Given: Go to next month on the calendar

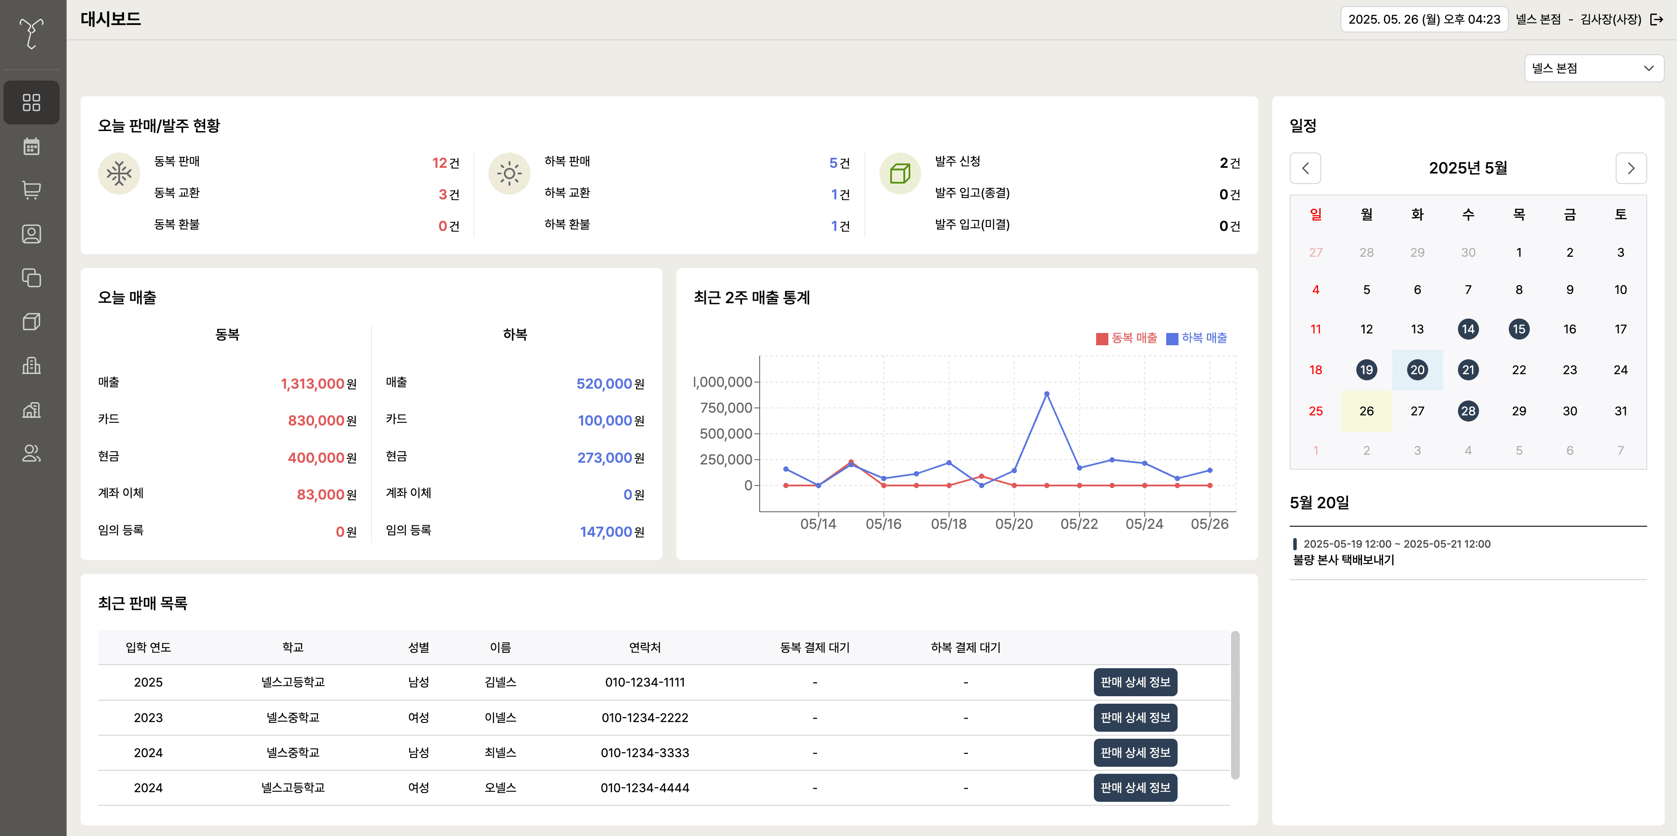Looking at the screenshot, I should pyautogui.click(x=1631, y=168).
